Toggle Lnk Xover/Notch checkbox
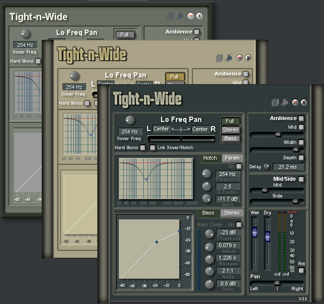This screenshot has height=304, width=324. 152,148
